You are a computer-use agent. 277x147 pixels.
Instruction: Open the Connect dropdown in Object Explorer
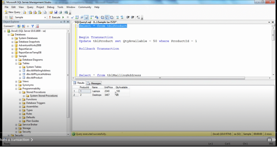pyautogui.click(x=9, y=26)
